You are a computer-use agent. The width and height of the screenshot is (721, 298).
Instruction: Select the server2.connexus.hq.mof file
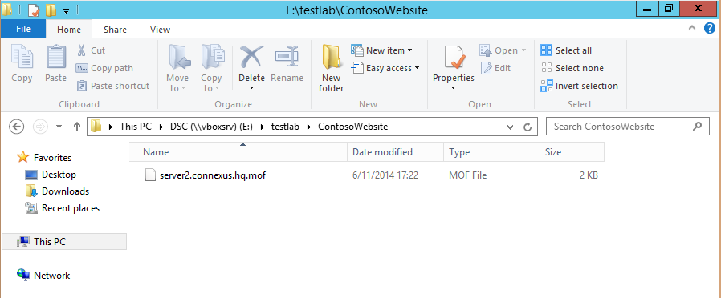coord(213,175)
